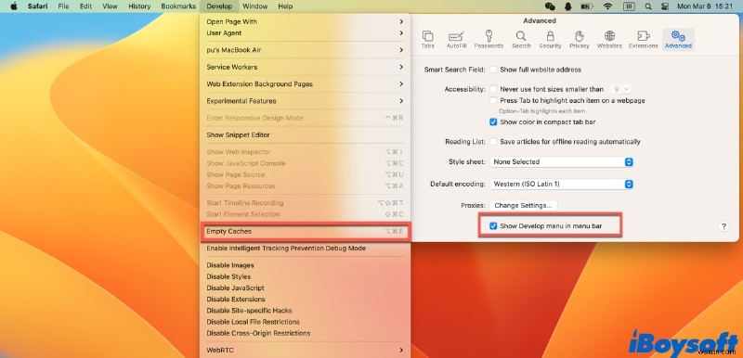Choose Disable Cross-Origin Restrictions

click(x=306, y=333)
